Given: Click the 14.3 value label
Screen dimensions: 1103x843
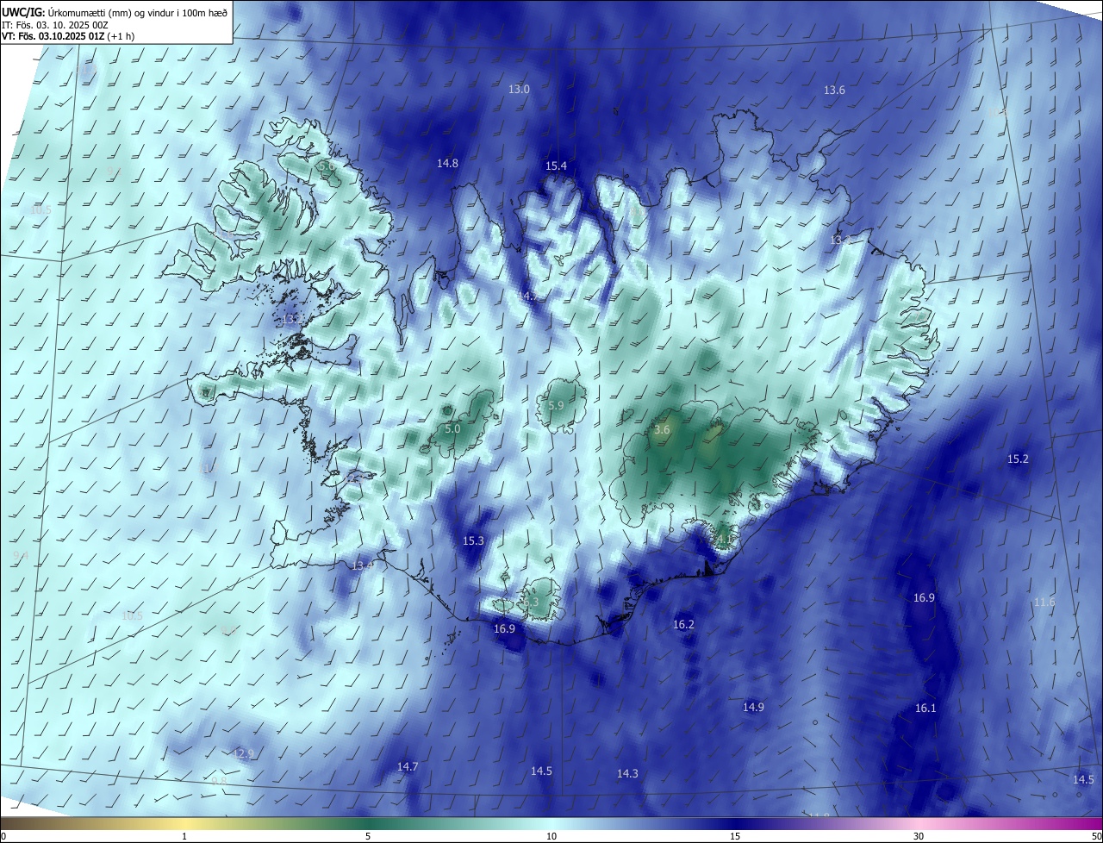Looking at the screenshot, I should (627, 774).
